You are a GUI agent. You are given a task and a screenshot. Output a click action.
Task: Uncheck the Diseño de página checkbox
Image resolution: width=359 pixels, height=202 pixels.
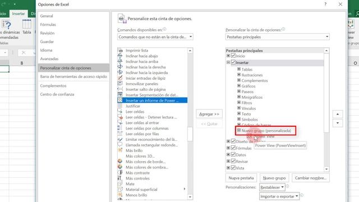233,141
